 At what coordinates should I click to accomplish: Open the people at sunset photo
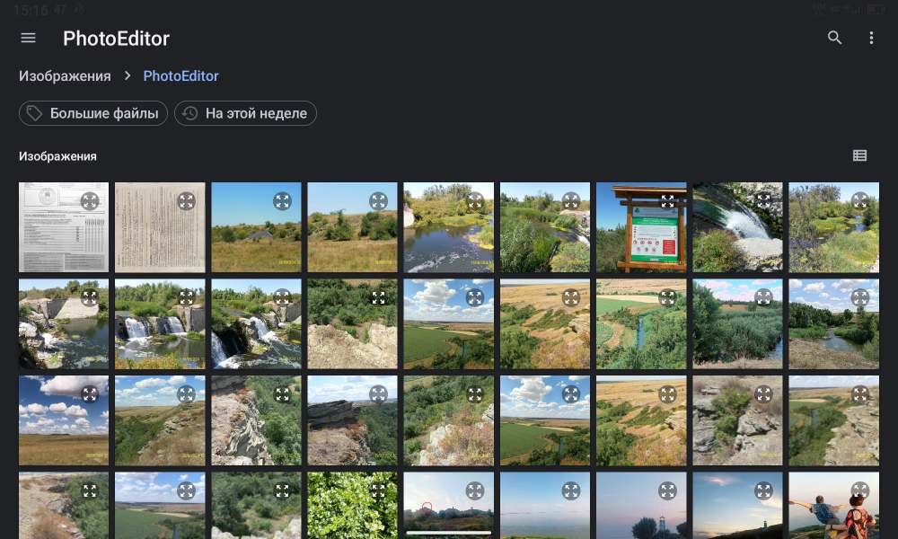point(834,506)
